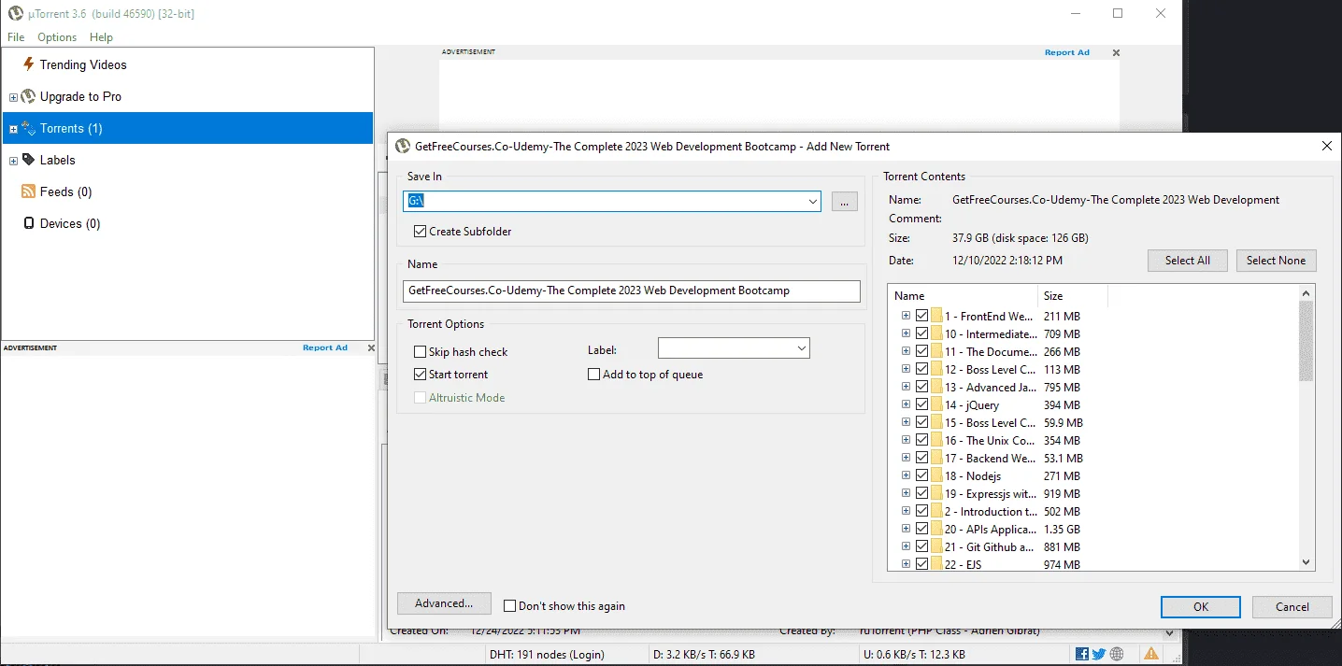This screenshot has height=666, width=1342.
Task: Expand the 11 - The Docume... folder
Action: point(906,351)
